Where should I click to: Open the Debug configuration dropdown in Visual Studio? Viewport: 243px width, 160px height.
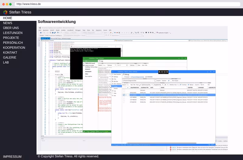[68, 33]
